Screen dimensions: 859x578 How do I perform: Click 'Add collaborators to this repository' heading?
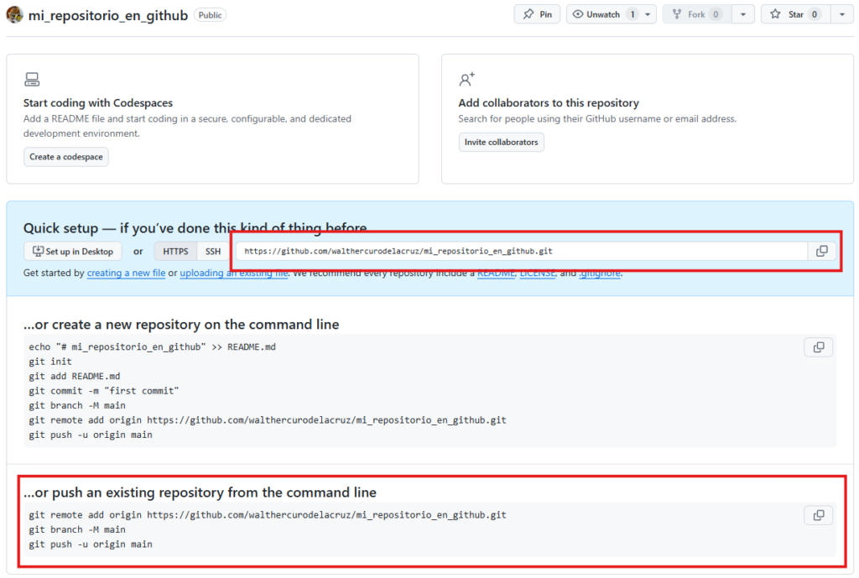[x=549, y=103]
